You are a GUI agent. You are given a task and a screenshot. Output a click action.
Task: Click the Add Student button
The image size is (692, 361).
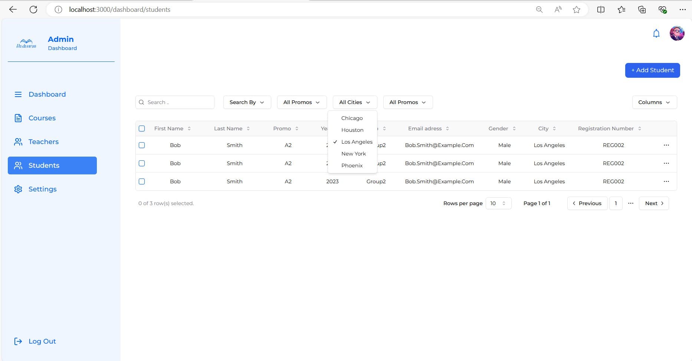(652, 70)
